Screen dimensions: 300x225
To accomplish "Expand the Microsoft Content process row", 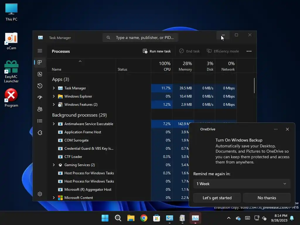I will 54,198.
